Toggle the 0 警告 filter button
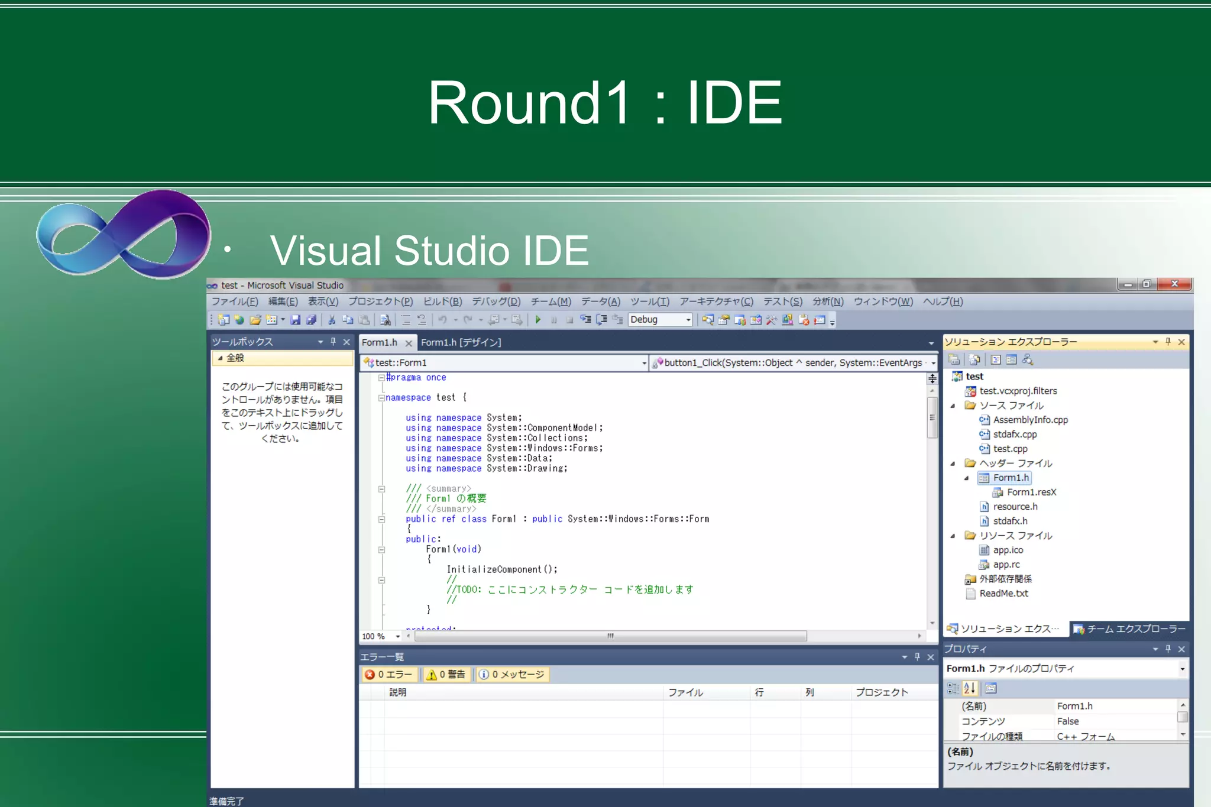The height and width of the screenshot is (807, 1211). (x=446, y=675)
